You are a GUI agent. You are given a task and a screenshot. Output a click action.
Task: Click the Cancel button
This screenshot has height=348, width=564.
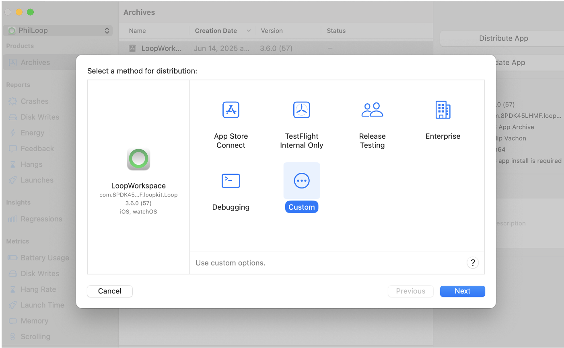click(110, 291)
